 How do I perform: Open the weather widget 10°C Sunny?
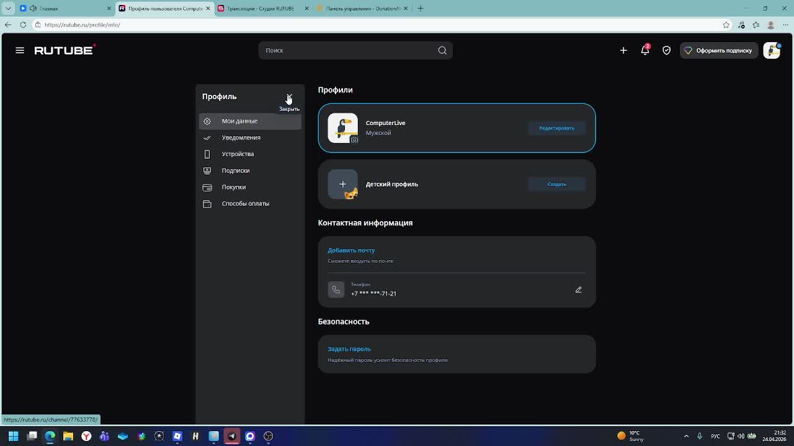click(x=631, y=436)
